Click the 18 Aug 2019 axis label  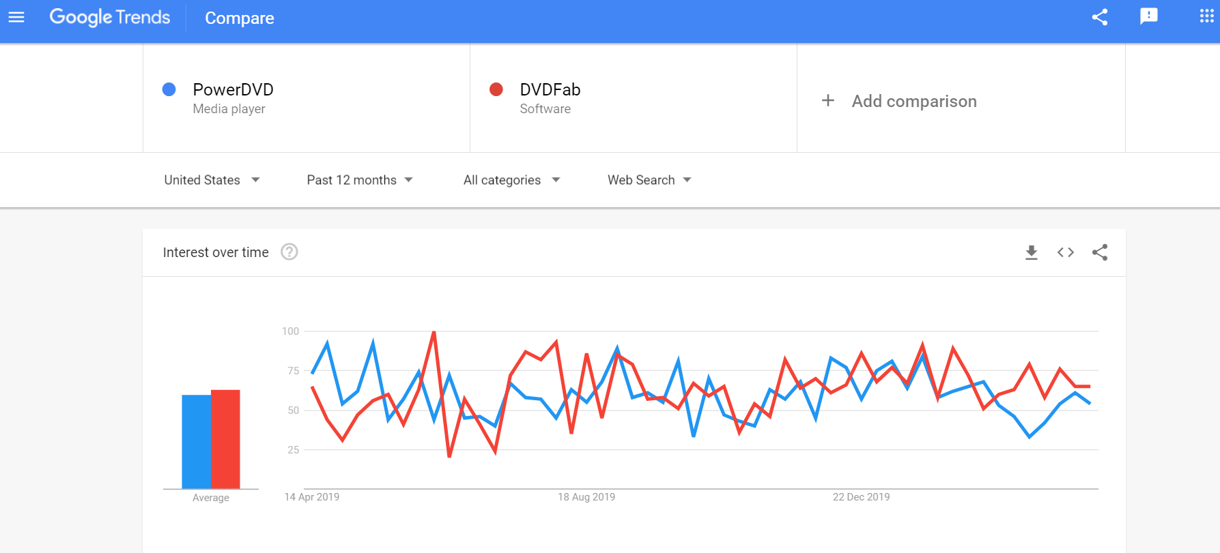coord(586,497)
